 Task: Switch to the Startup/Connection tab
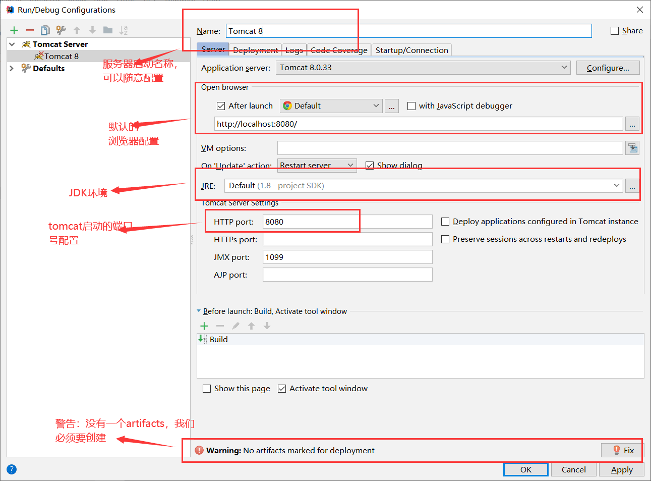pos(411,50)
